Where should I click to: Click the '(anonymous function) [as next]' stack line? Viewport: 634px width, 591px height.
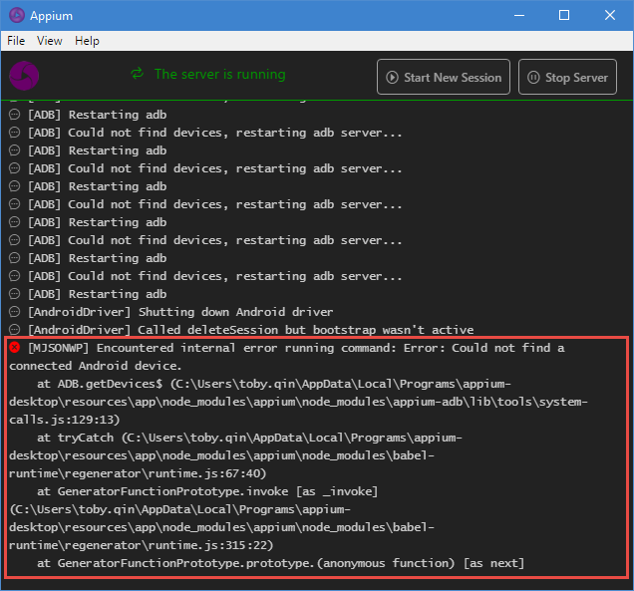coord(280,563)
